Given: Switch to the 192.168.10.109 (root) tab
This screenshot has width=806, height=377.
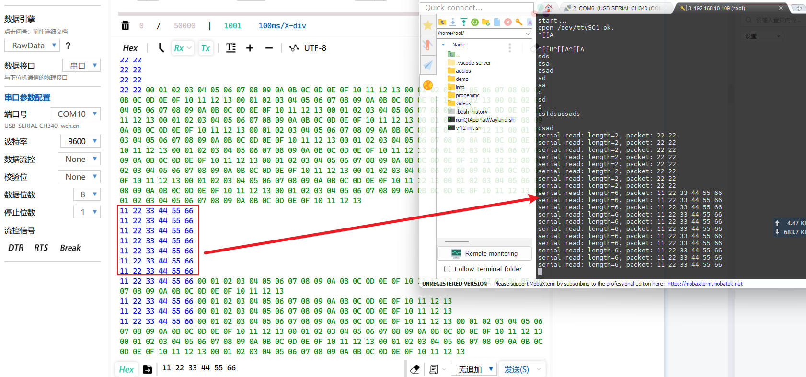Looking at the screenshot, I should click(716, 8).
